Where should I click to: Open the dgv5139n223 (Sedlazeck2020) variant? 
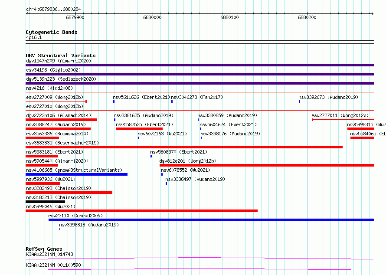coord(61,79)
